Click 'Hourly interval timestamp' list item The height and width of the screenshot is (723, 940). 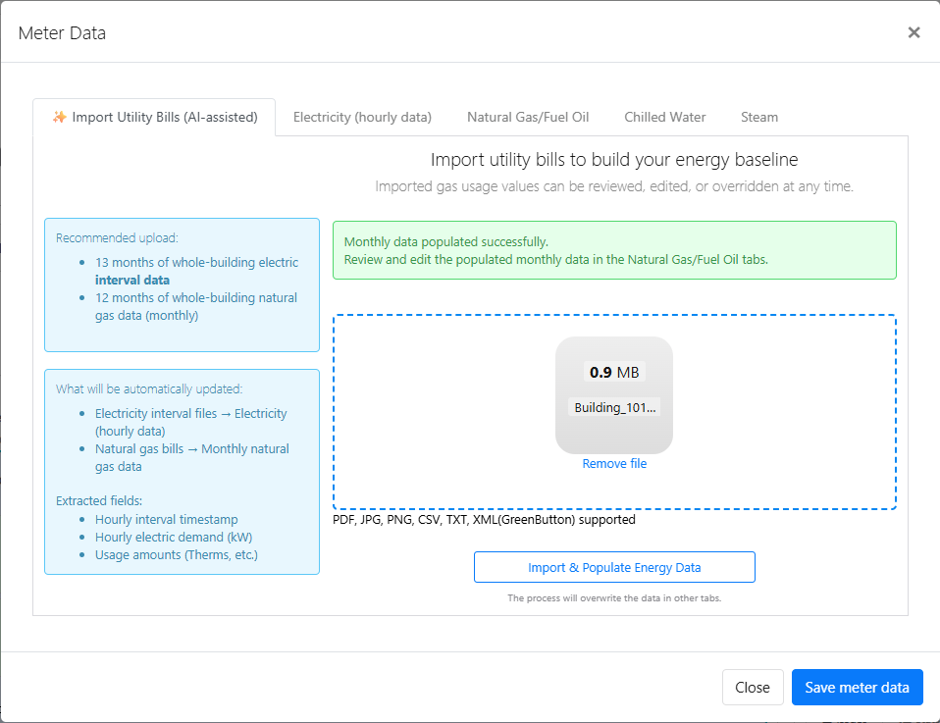(166, 519)
